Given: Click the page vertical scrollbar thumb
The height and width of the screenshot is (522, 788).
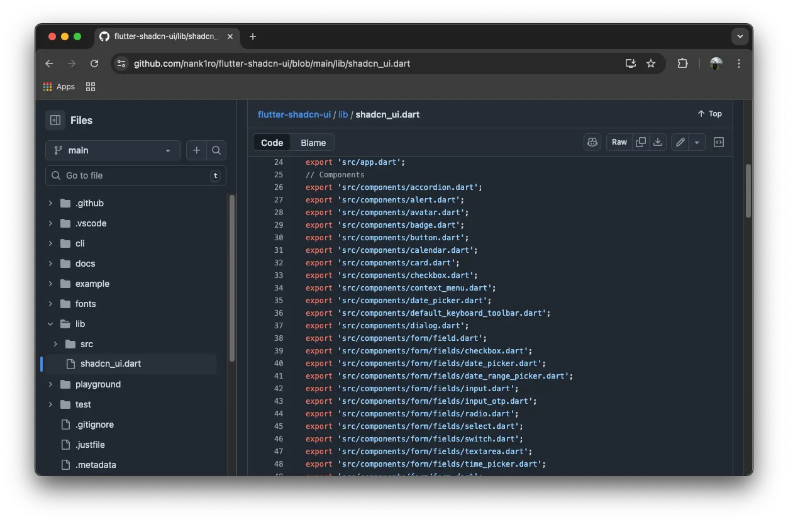Looking at the screenshot, I should tap(748, 191).
